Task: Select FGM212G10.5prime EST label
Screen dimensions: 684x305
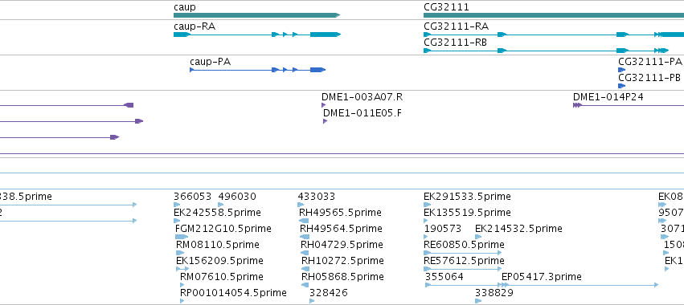Action: point(223,228)
